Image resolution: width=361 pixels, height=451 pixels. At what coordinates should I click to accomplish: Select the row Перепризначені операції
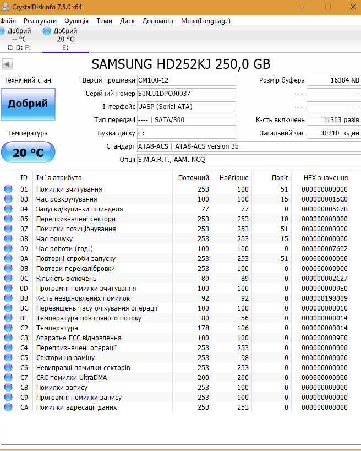(176, 347)
